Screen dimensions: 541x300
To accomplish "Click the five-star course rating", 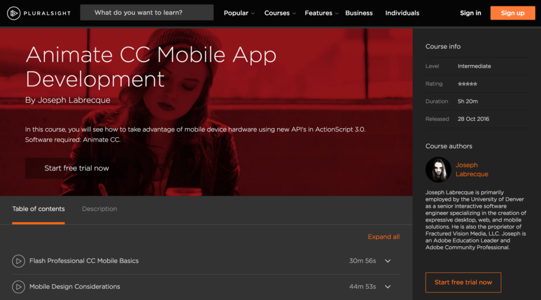I will (x=467, y=84).
